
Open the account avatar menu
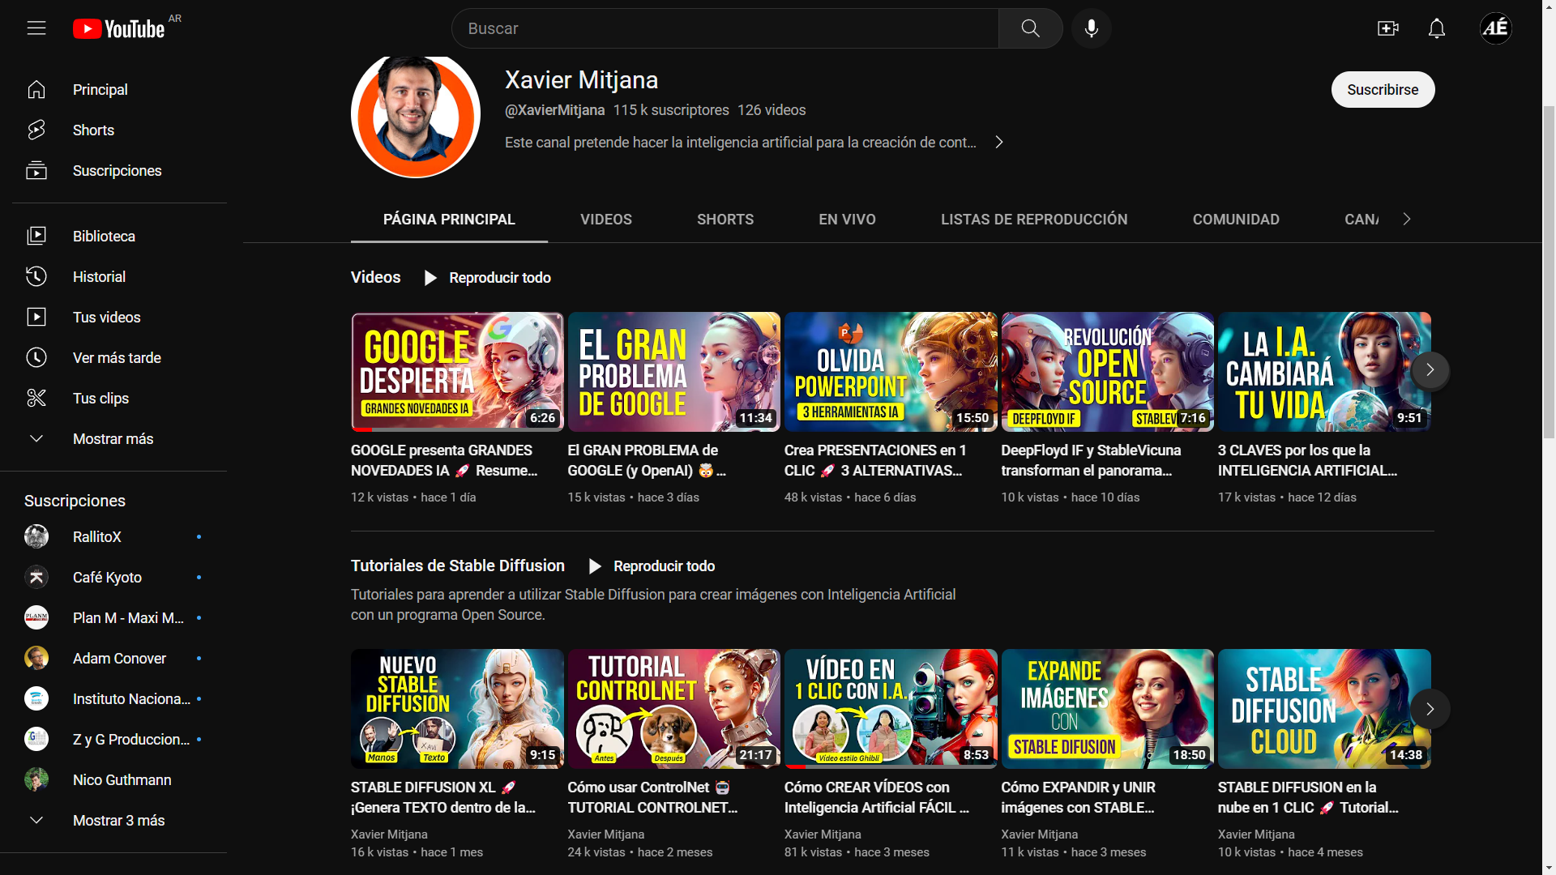click(x=1495, y=28)
